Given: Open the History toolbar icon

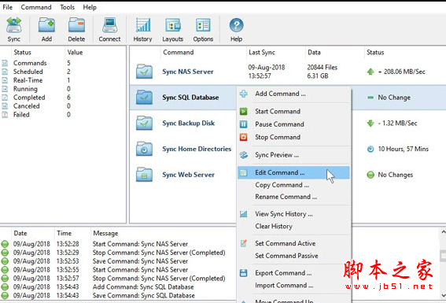Looking at the screenshot, I should point(143,24).
